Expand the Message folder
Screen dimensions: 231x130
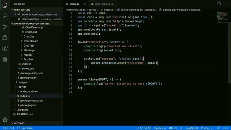click(x=29, y=50)
